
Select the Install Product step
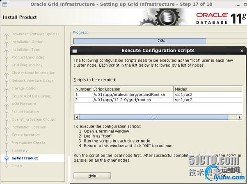tap(25, 158)
